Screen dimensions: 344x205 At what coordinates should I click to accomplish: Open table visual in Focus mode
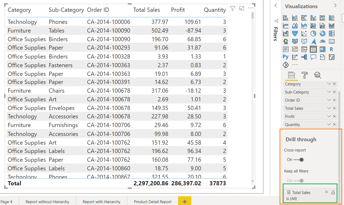click(x=242, y=8)
